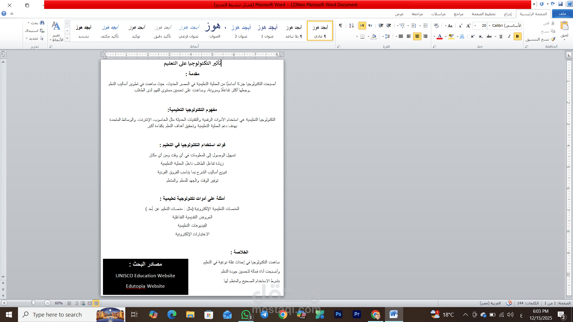Open Premiere Pro from the taskbar
Viewport: 573px width, 322px height.
pos(357,314)
